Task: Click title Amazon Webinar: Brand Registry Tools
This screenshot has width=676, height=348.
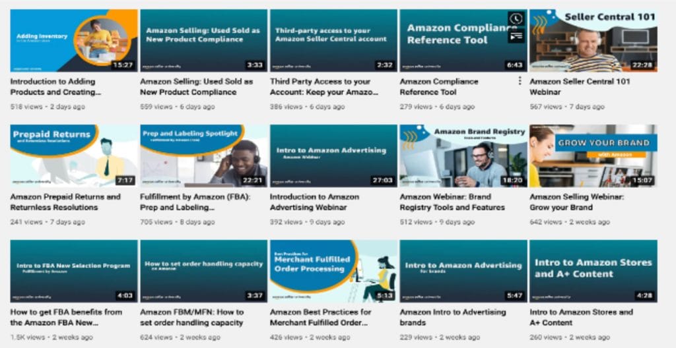Action: [x=452, y=202]
